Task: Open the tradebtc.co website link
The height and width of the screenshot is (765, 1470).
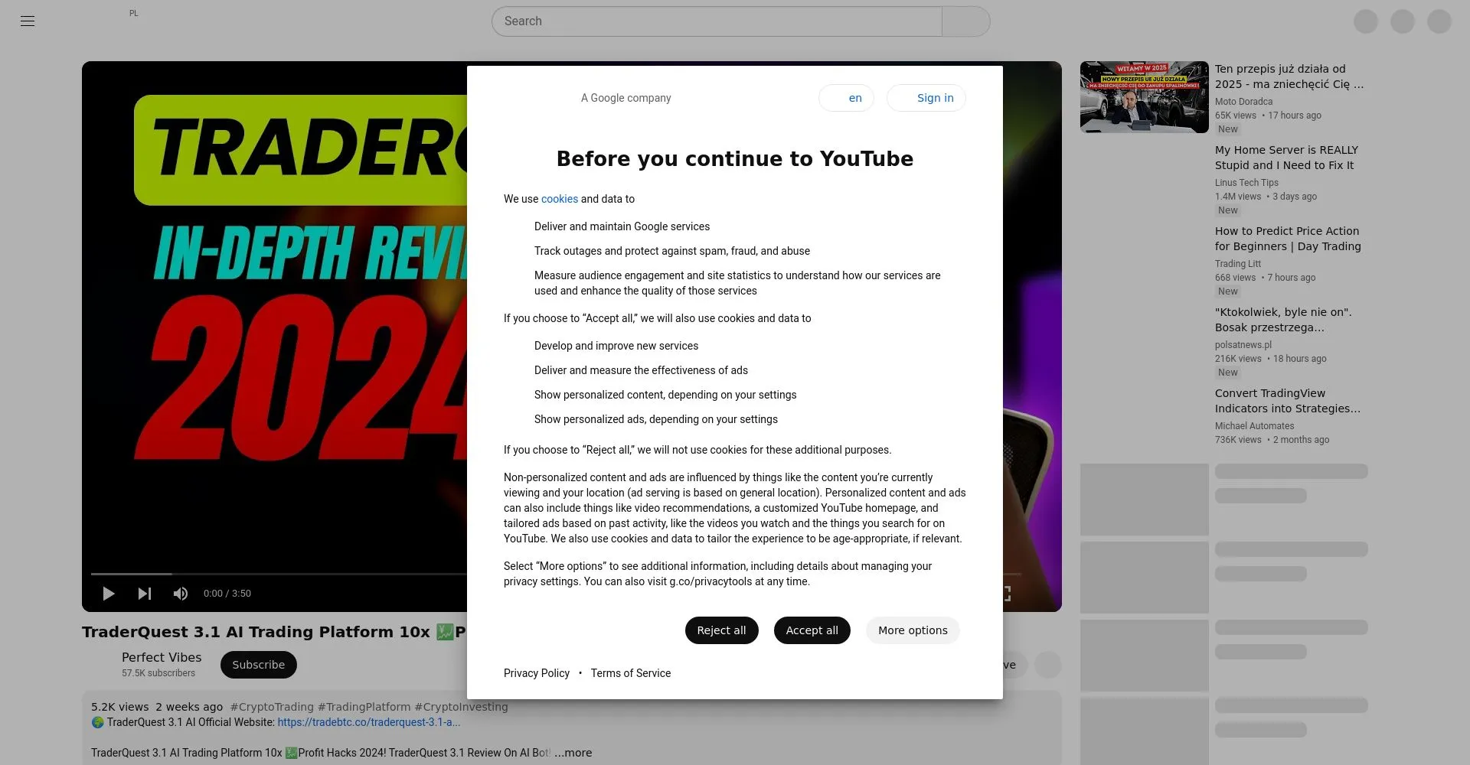Action: point(369,722)
